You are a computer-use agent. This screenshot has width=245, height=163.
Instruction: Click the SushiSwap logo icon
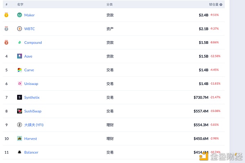[20, 111]
